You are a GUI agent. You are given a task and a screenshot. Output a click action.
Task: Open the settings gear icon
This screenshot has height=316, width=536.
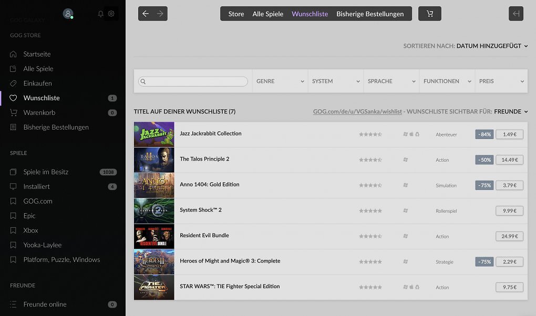pyautogui.click(x=111, y=14)
